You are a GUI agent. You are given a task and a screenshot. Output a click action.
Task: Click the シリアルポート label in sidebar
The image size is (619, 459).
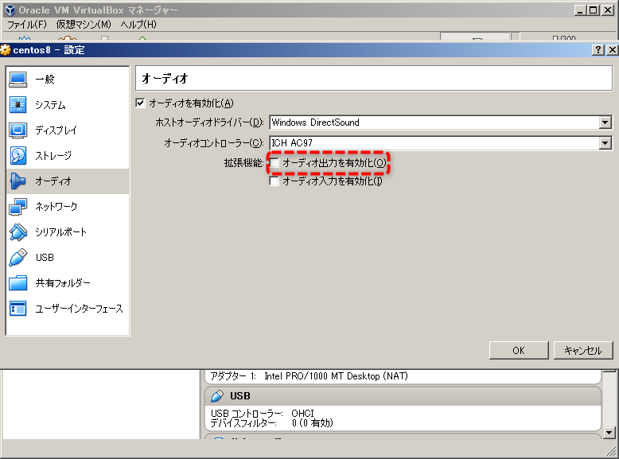(60, 232)
